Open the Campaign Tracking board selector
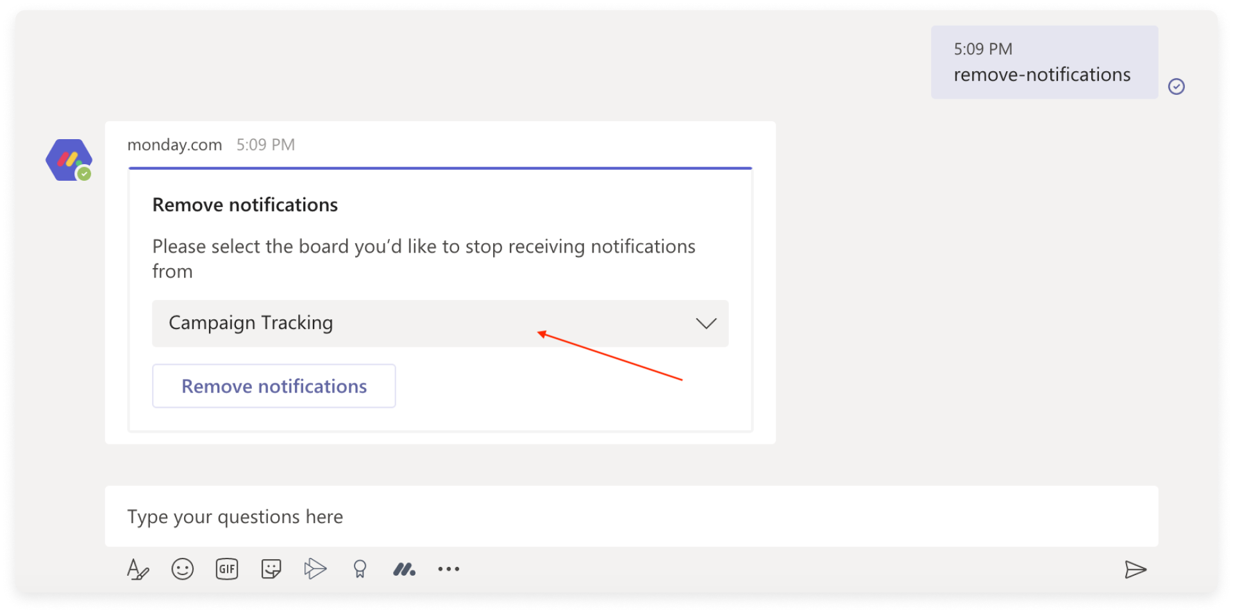The image size is (1233, 613). point(440,324)
